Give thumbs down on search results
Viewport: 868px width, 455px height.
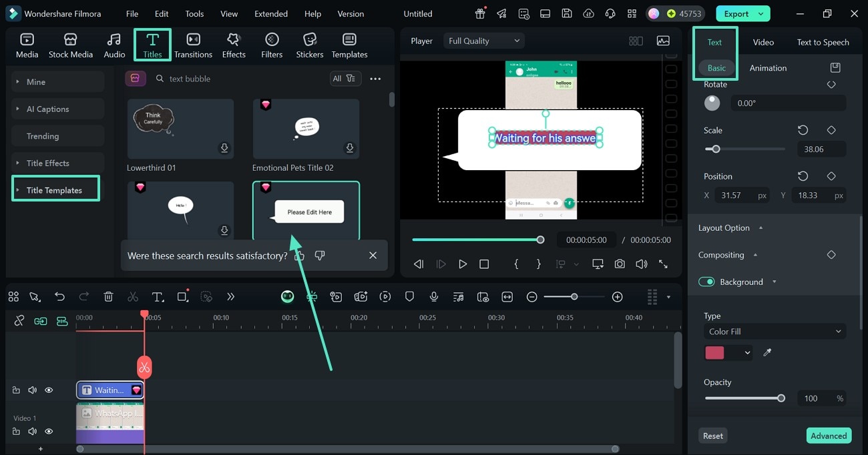point(320,256)
